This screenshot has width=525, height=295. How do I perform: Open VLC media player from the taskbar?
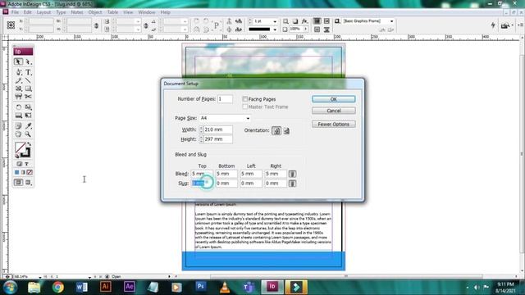tap(225, 288)
